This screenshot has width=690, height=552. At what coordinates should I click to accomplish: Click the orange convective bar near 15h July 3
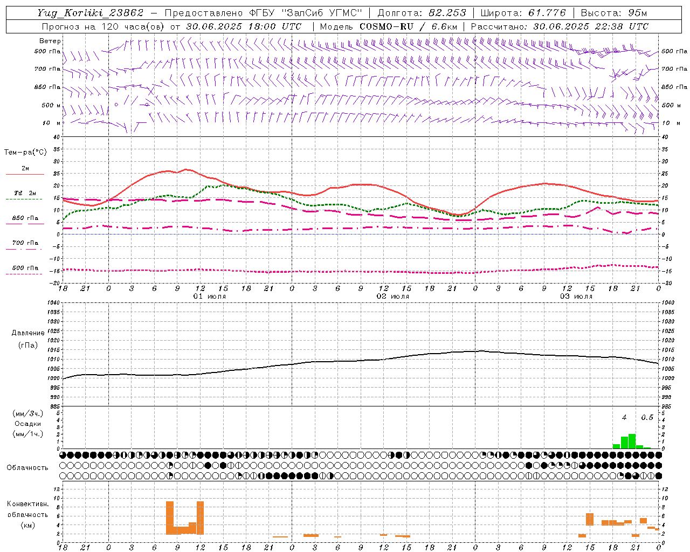pyautogui.click(x=590, y=519)
